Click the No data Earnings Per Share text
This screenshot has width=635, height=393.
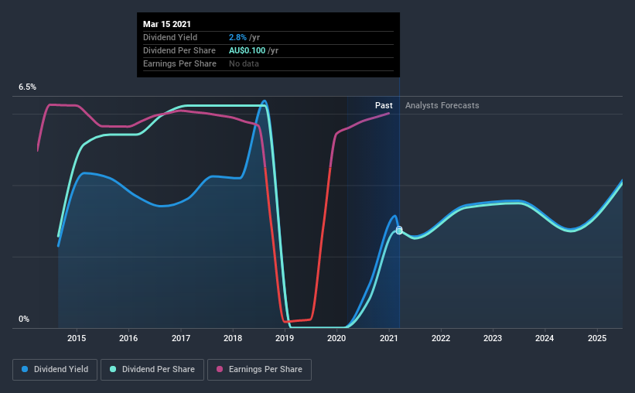[x=244, y=63]
